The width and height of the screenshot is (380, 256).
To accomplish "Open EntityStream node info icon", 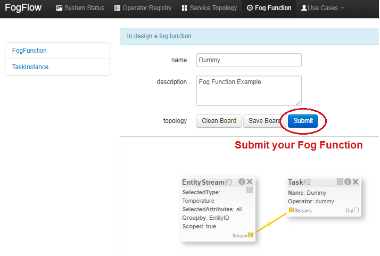I will click(242, 181).
